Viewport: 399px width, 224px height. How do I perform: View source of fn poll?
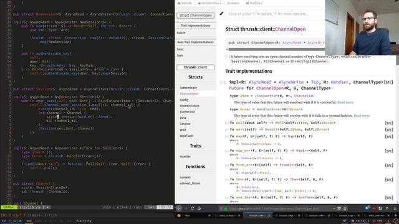[x=389, y=123]
